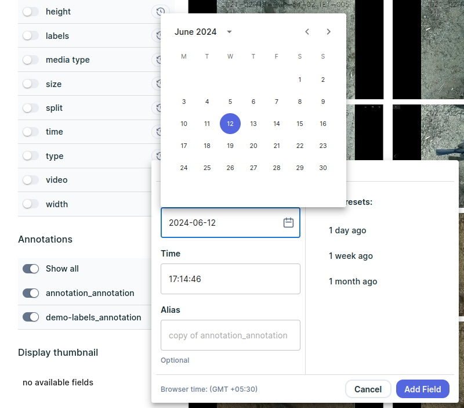Click the history icon beside split
The width and height of the screenshot is (464, 408).
click(x=157, y=108)
